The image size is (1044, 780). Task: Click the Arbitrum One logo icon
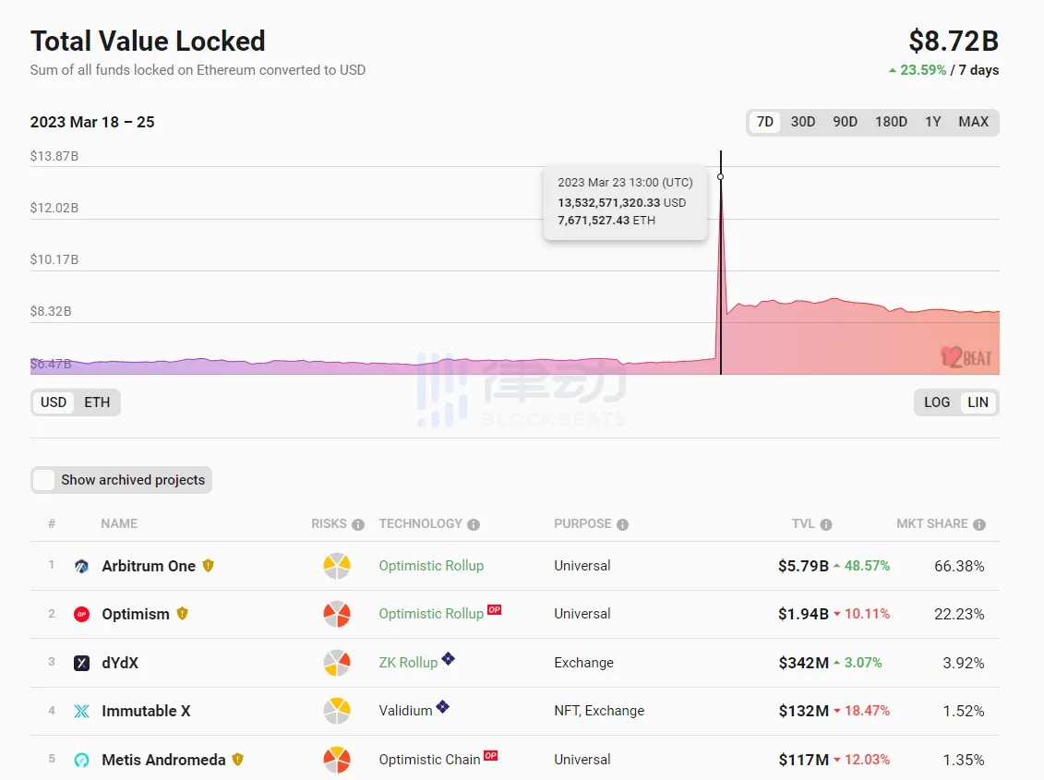[x=81, y=566]
